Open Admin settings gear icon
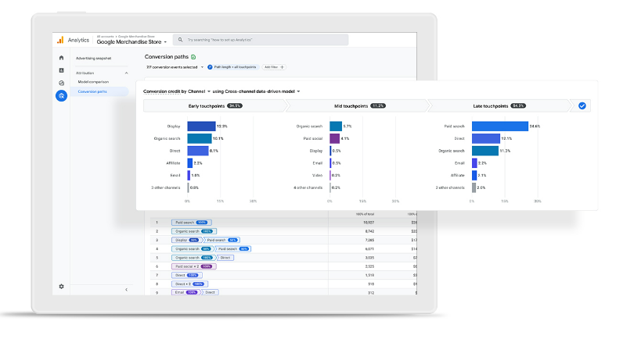Image resolution: width=641 pixels, height=364 pixels. click(61, 288)
